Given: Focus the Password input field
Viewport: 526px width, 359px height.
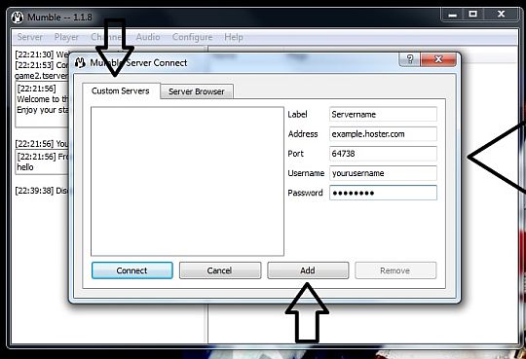Looking at the screenshot, I should pyautogui.click(x=383, y=193).
